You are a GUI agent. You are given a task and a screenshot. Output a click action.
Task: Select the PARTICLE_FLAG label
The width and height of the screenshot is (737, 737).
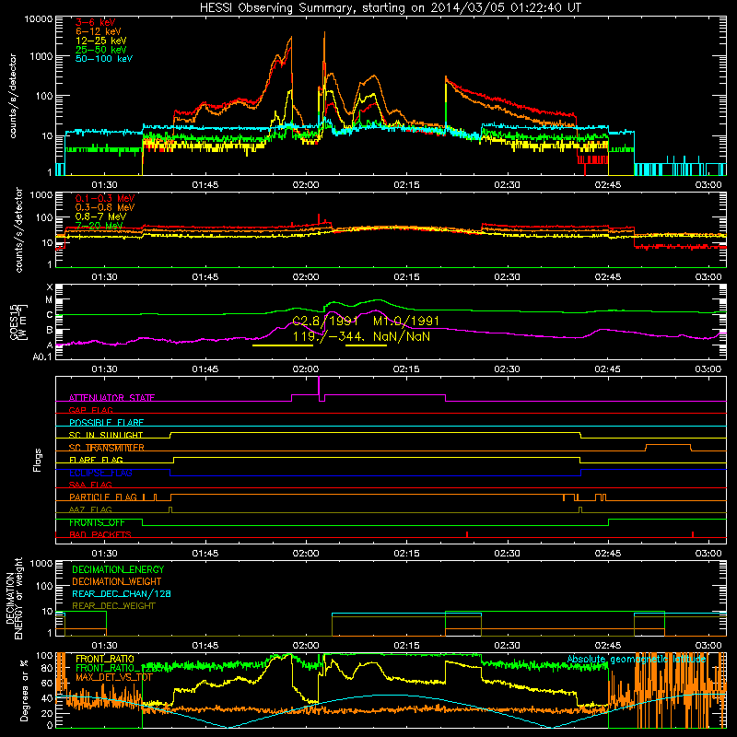coord(103,497)
